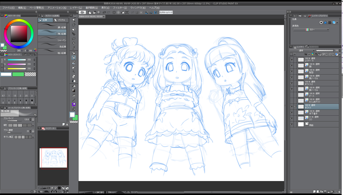Click the layer opacity slider
The width and height of the screenshot is (343, 195).
pyautogui.click(x=324, y=51)
